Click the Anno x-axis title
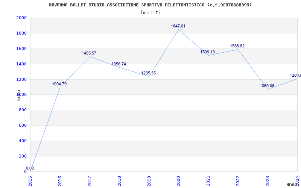This screenshot has height=188, width=301. [x=292, y=184]
